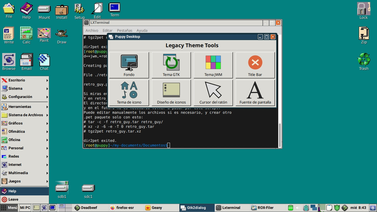Image resolution: width=377 pixels, height=212 pixels.
Task: Open Ayuda menu in LXTerminal
Action: click(142, 30)
